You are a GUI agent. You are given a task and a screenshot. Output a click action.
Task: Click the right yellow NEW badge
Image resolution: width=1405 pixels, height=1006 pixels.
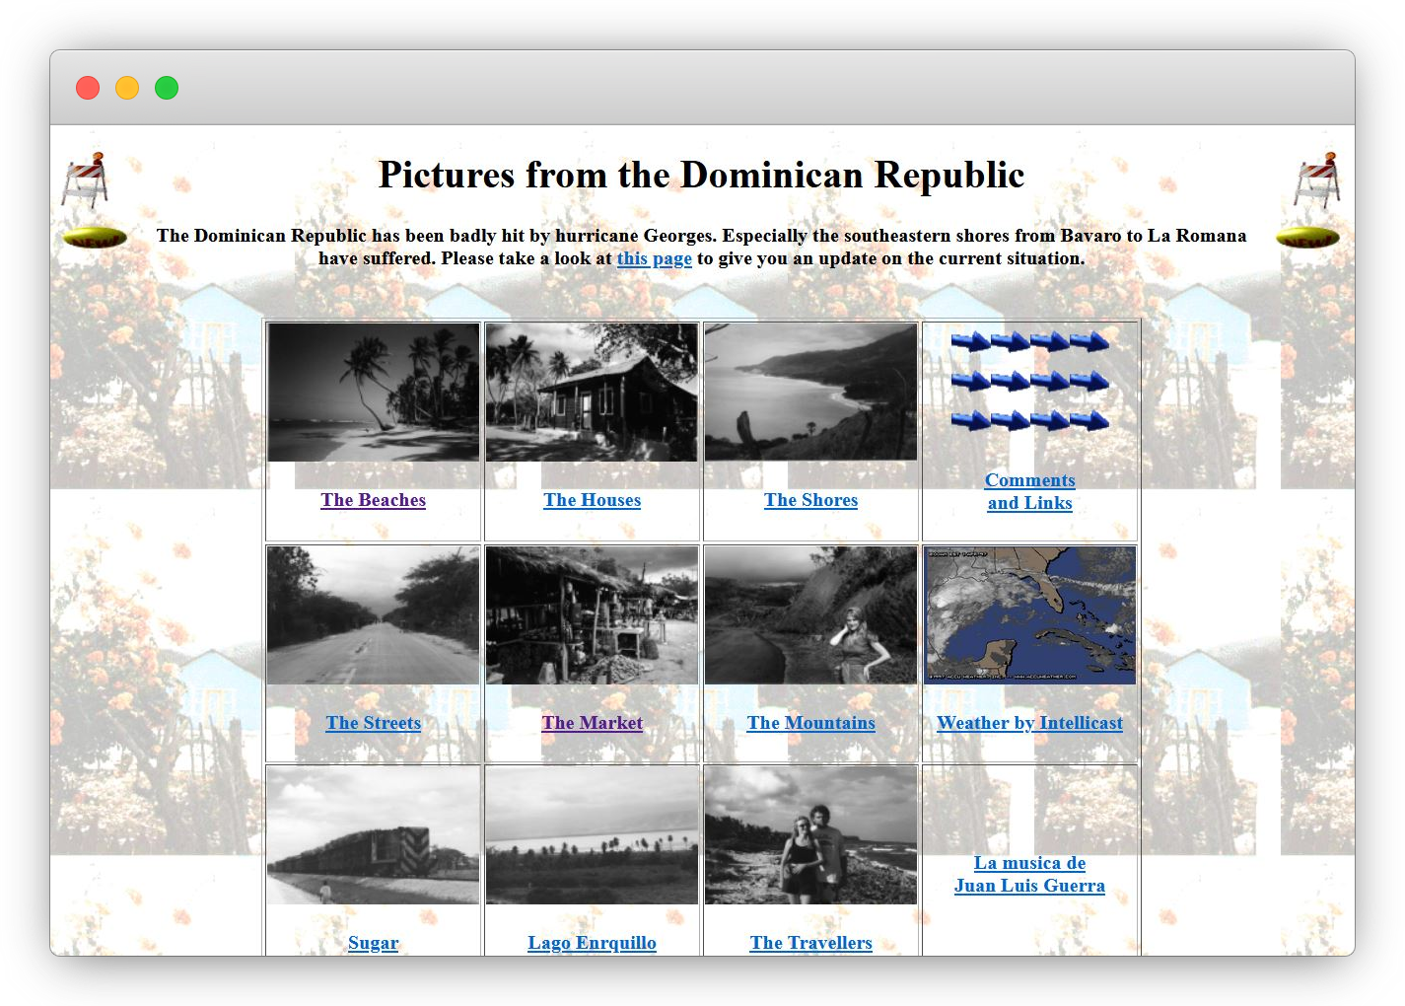[x=1307, y=238]
